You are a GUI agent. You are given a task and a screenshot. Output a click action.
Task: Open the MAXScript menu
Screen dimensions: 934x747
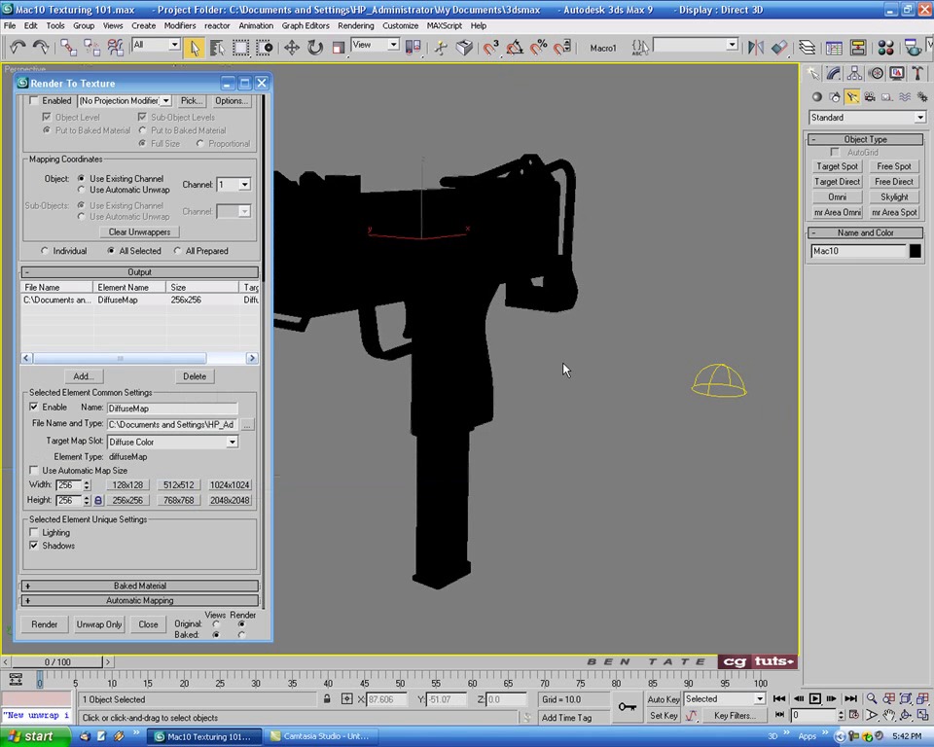pos(445,25)
